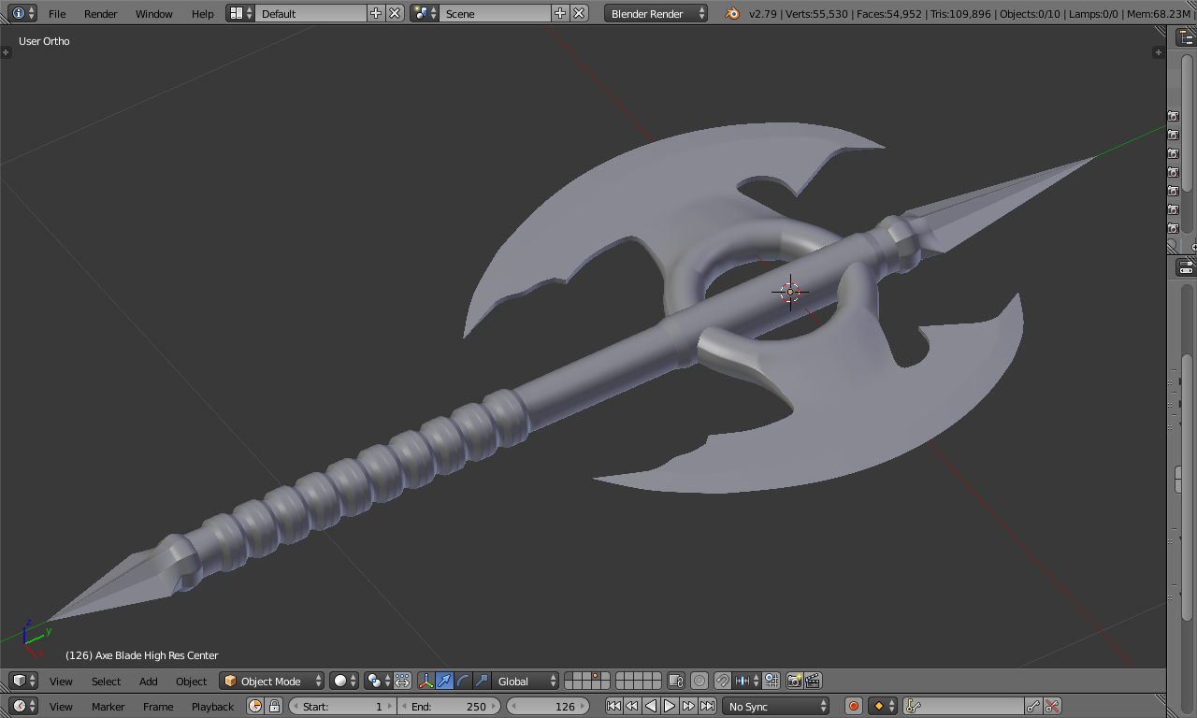Enable the scale manipulator
The width and height of the screenshot is (1197, 718).
tap(483, 681)
